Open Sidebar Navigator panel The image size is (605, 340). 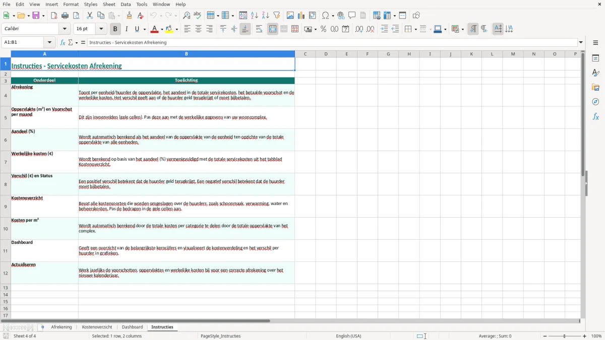tap(595, 102)
